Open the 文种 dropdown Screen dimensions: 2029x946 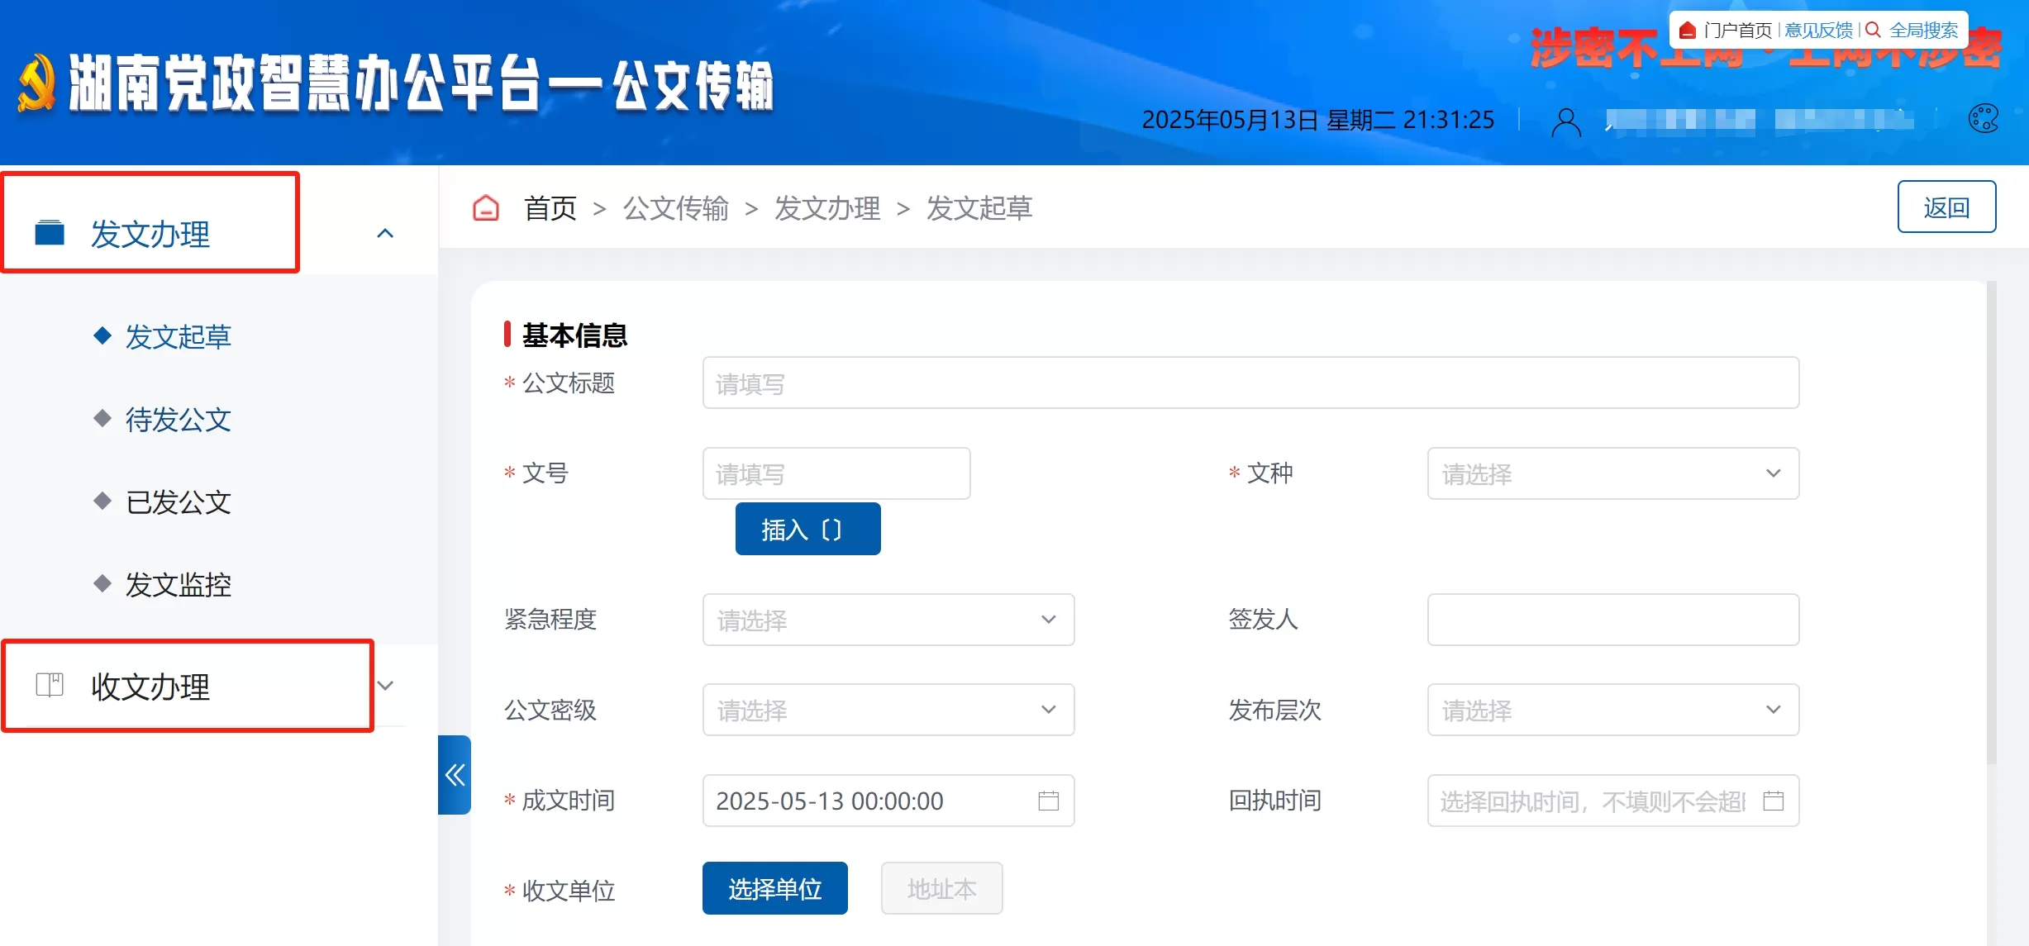pos(1612,473)
